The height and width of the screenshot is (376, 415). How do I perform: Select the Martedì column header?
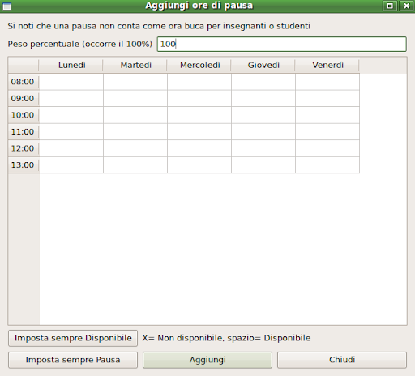click(x=135, y=65)
